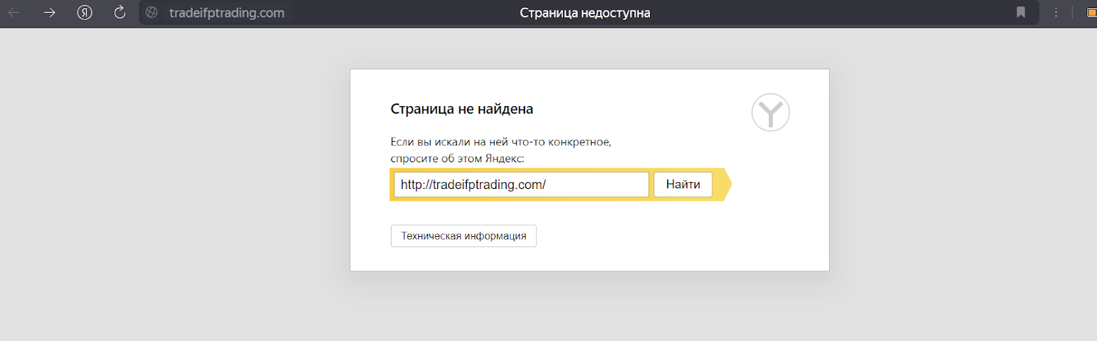Click the tradeifptrading.com address in the bar
1097x341 pixels.
(227, 13)
